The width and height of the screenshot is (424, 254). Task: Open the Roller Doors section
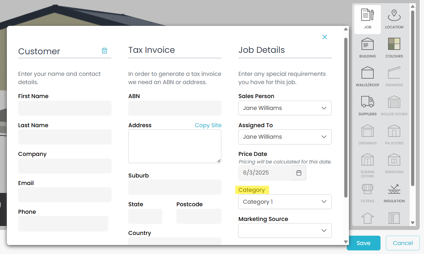[x=394, y=106]
